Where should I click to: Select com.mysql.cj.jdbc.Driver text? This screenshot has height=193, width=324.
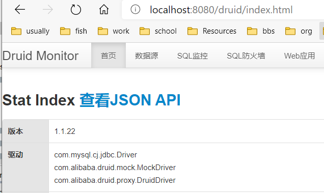[x=95, y=155]
